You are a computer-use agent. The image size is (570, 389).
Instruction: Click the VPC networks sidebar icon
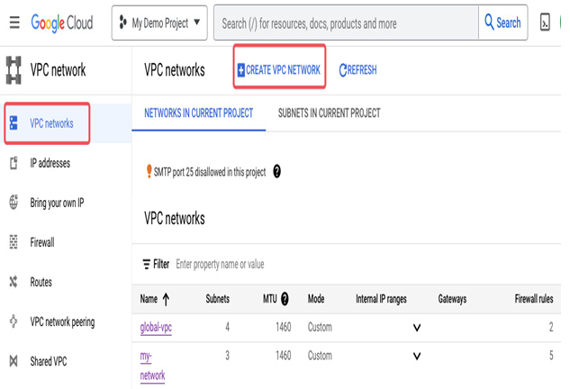point(14,122)
